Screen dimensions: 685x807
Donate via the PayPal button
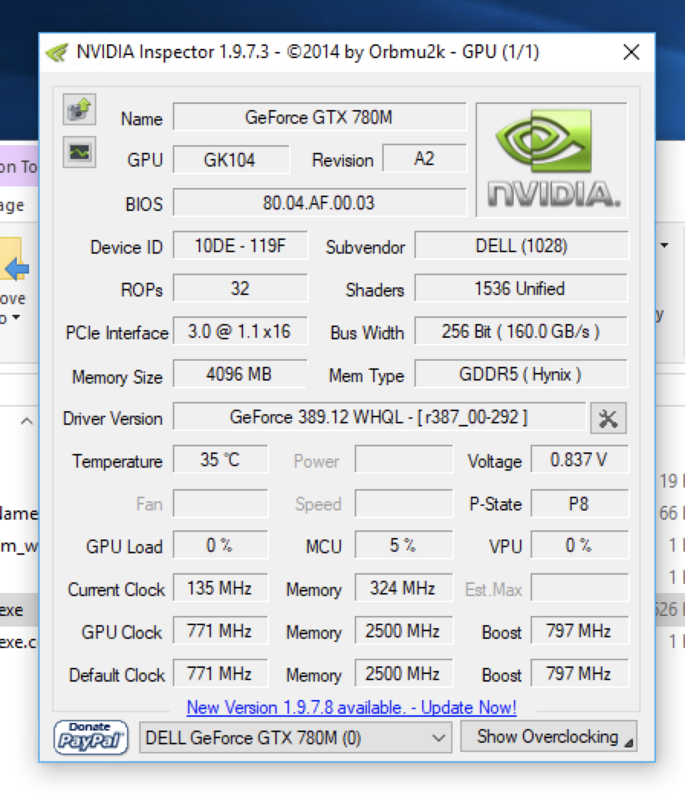pyautogui.click(x=91, y=737)
